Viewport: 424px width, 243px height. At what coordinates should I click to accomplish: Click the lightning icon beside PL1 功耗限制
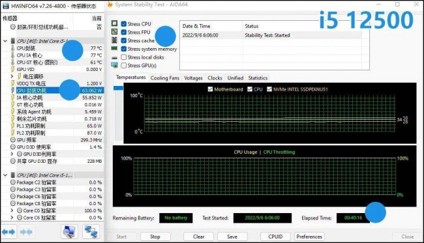[x=12, y=126]
